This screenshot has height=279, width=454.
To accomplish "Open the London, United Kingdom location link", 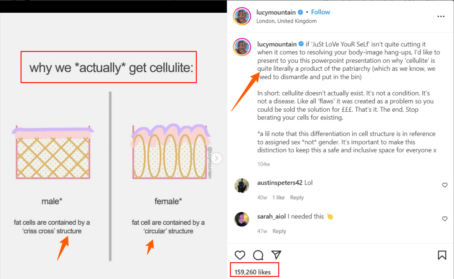I will [286, 21].
